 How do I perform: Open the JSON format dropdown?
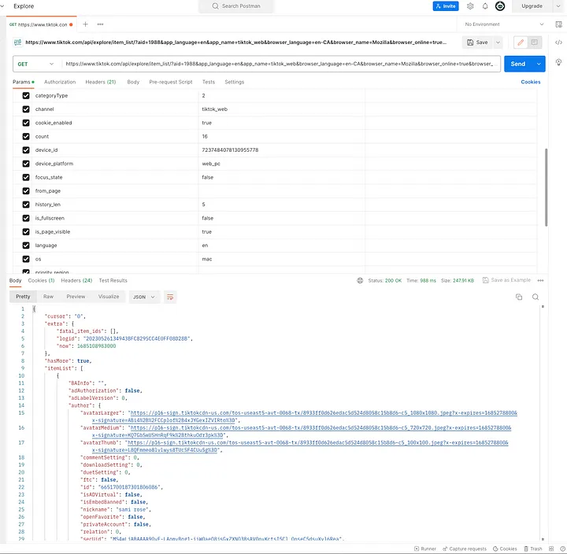pos(144,297)
